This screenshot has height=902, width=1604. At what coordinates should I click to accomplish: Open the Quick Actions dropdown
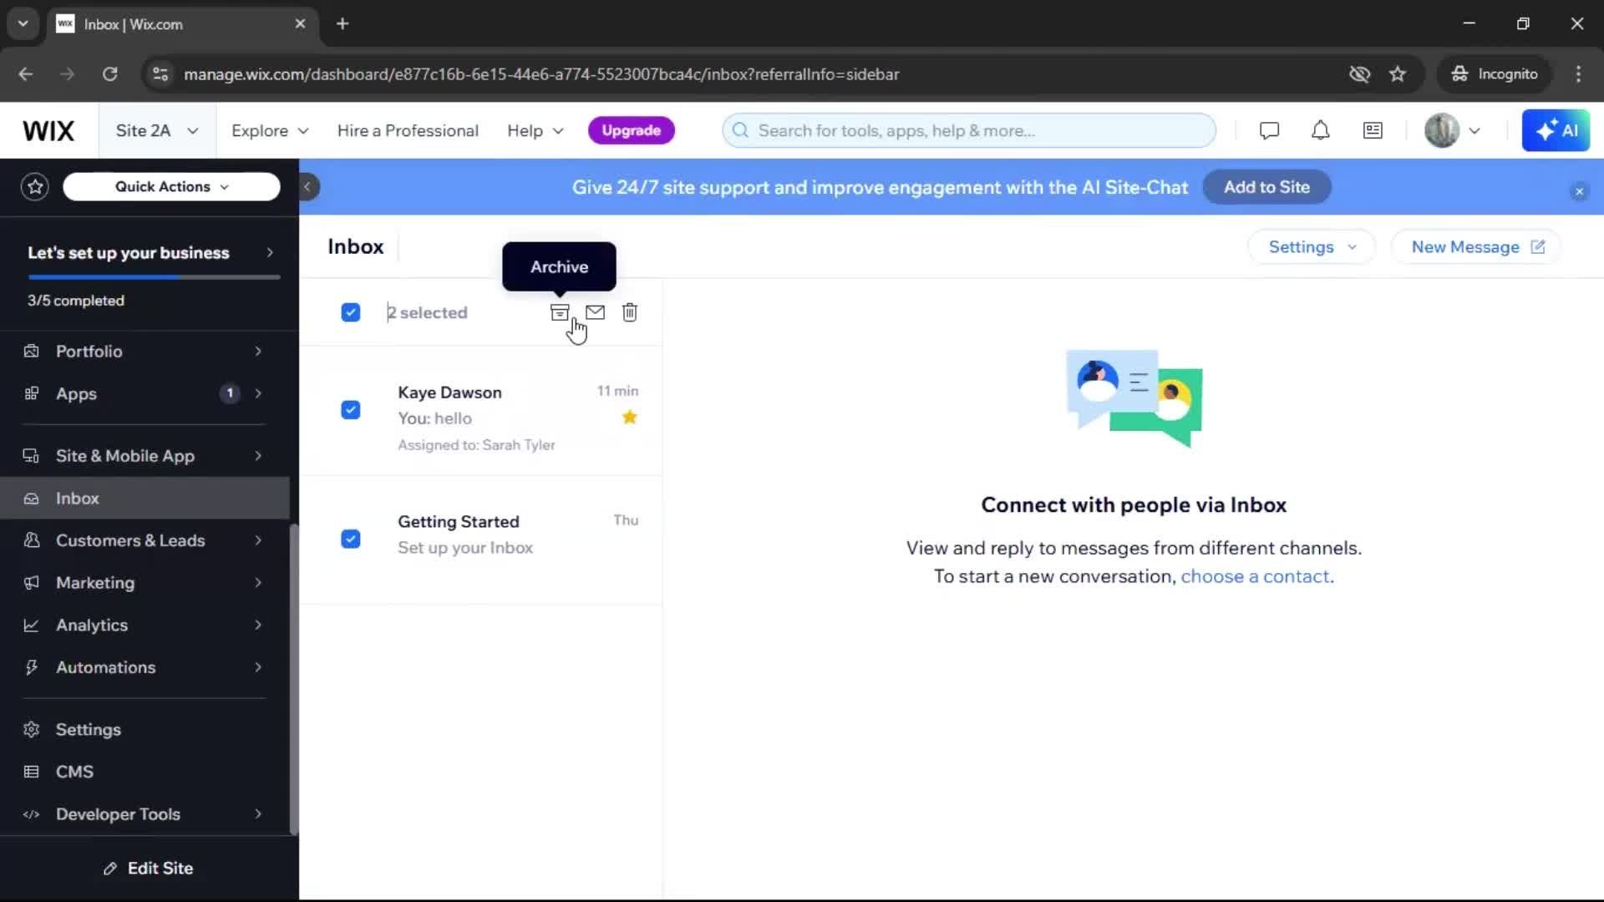pos(171,186)
